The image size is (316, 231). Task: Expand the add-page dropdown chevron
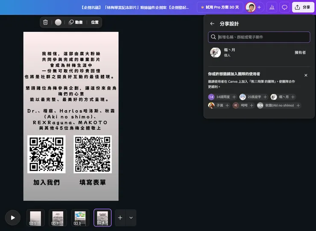(x=131, y=218)
